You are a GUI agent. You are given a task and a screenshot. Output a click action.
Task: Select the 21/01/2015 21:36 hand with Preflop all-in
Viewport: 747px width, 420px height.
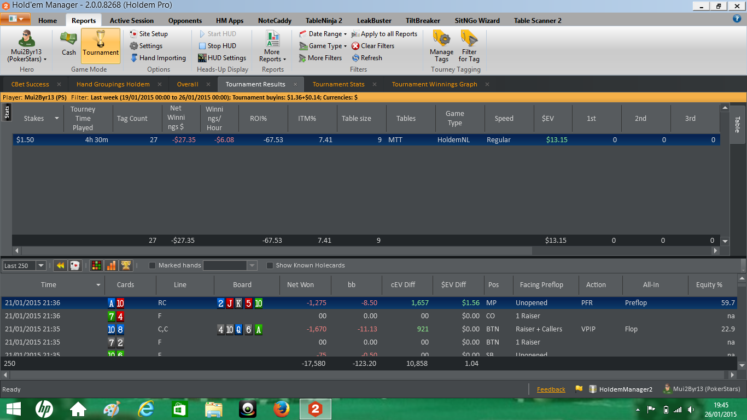370,303
